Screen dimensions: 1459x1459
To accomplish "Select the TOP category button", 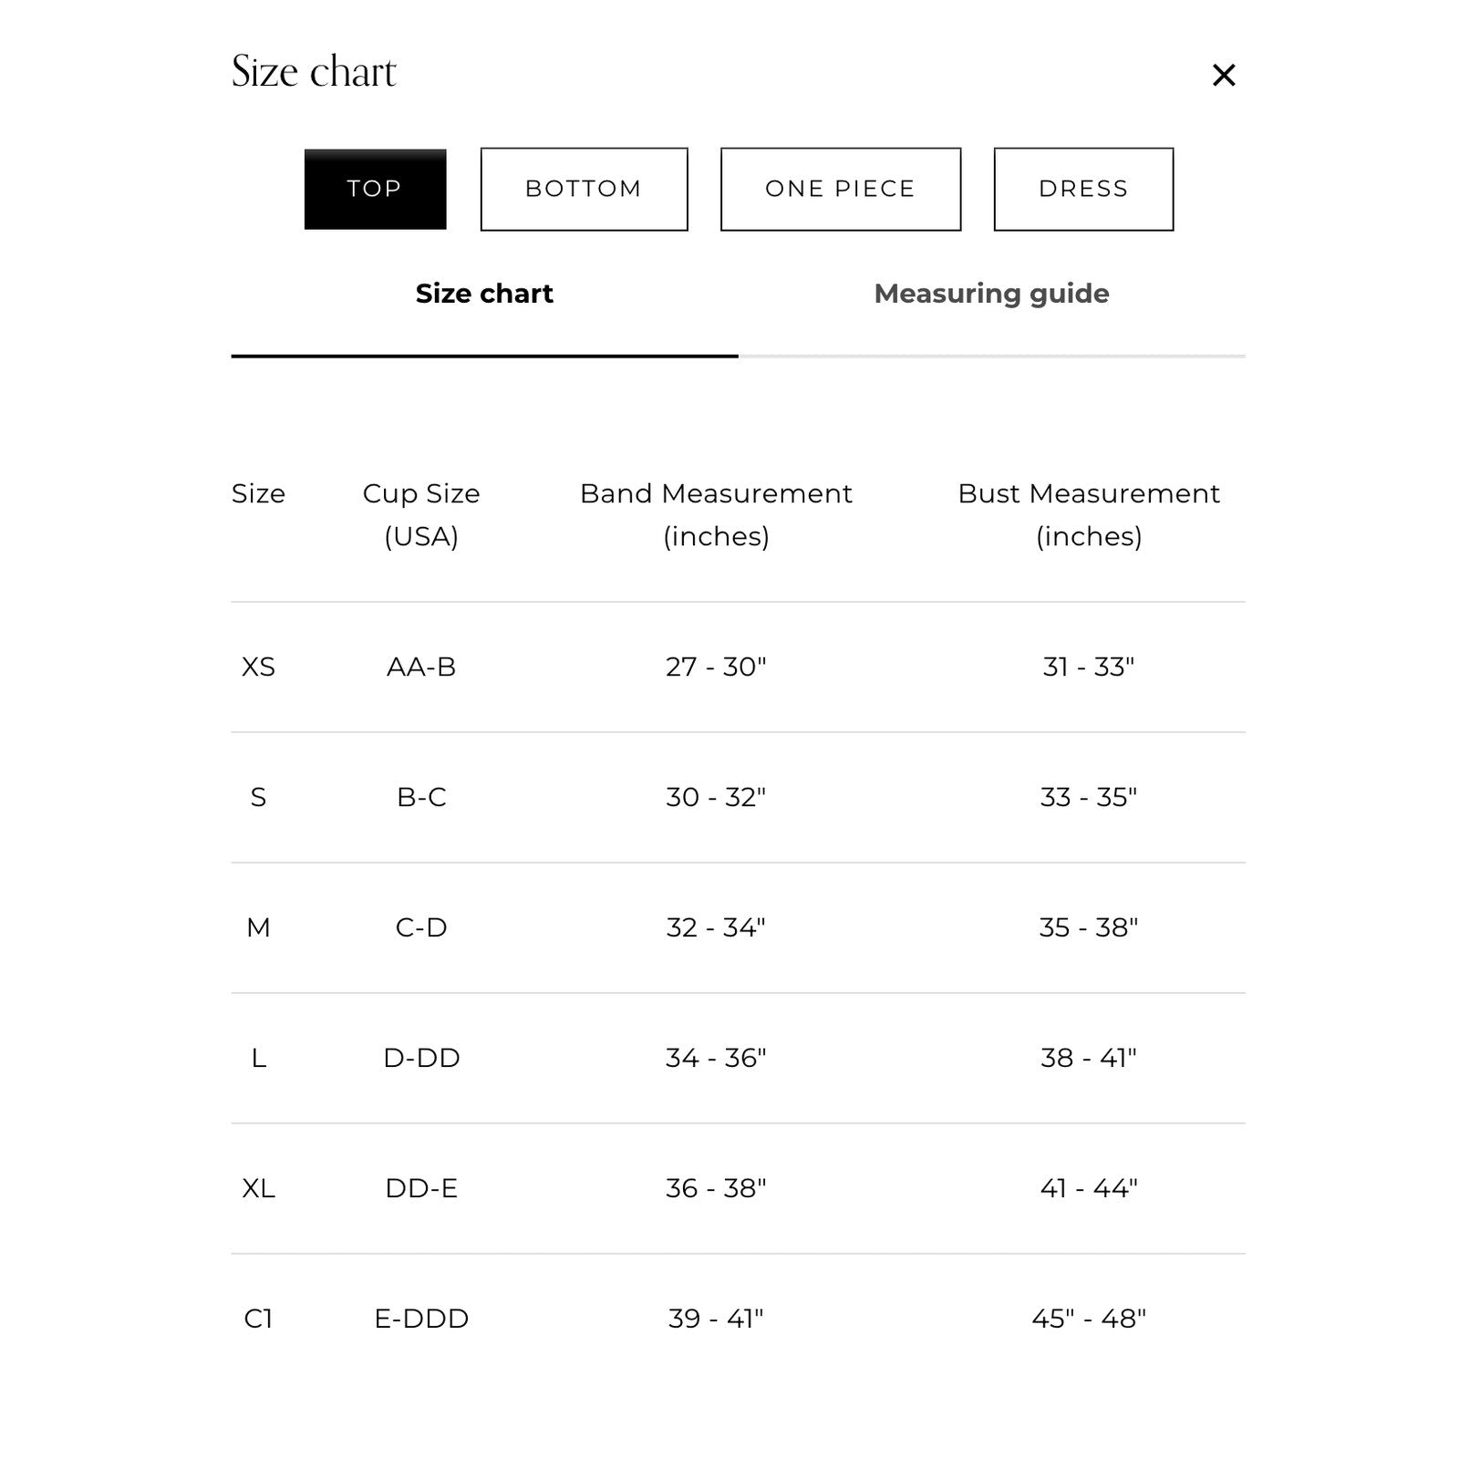I will point(375,189).
